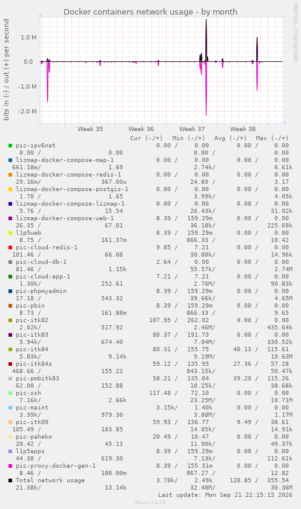
Task: Click the brown pic-pbin legend color square
Action: pyautogui.click(x=10, y=306)
